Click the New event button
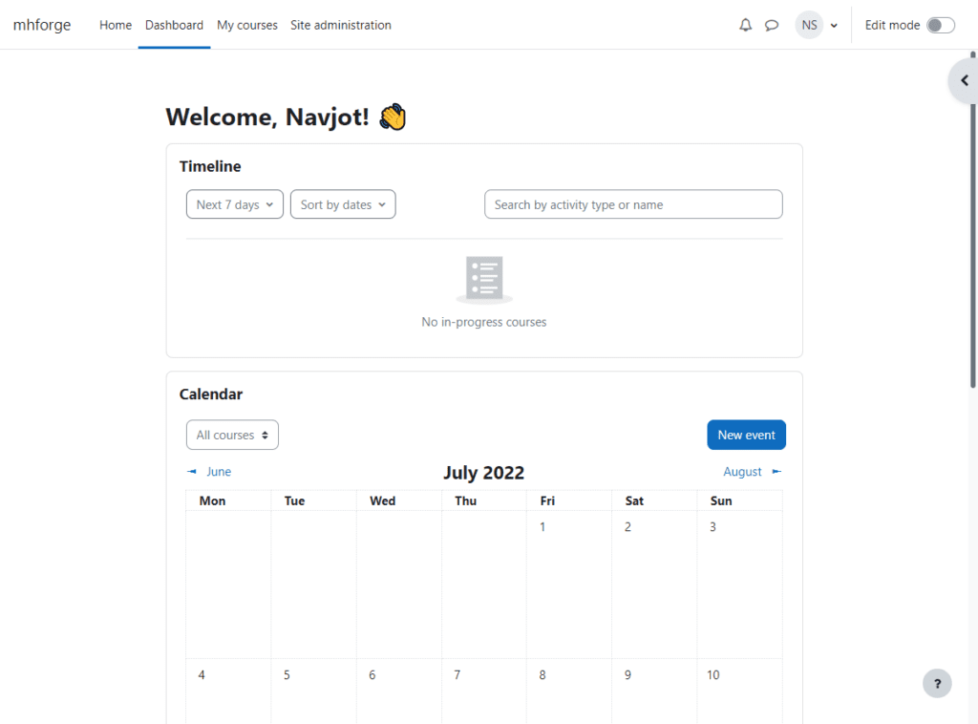The image size is (978, 724). [746, 435]
